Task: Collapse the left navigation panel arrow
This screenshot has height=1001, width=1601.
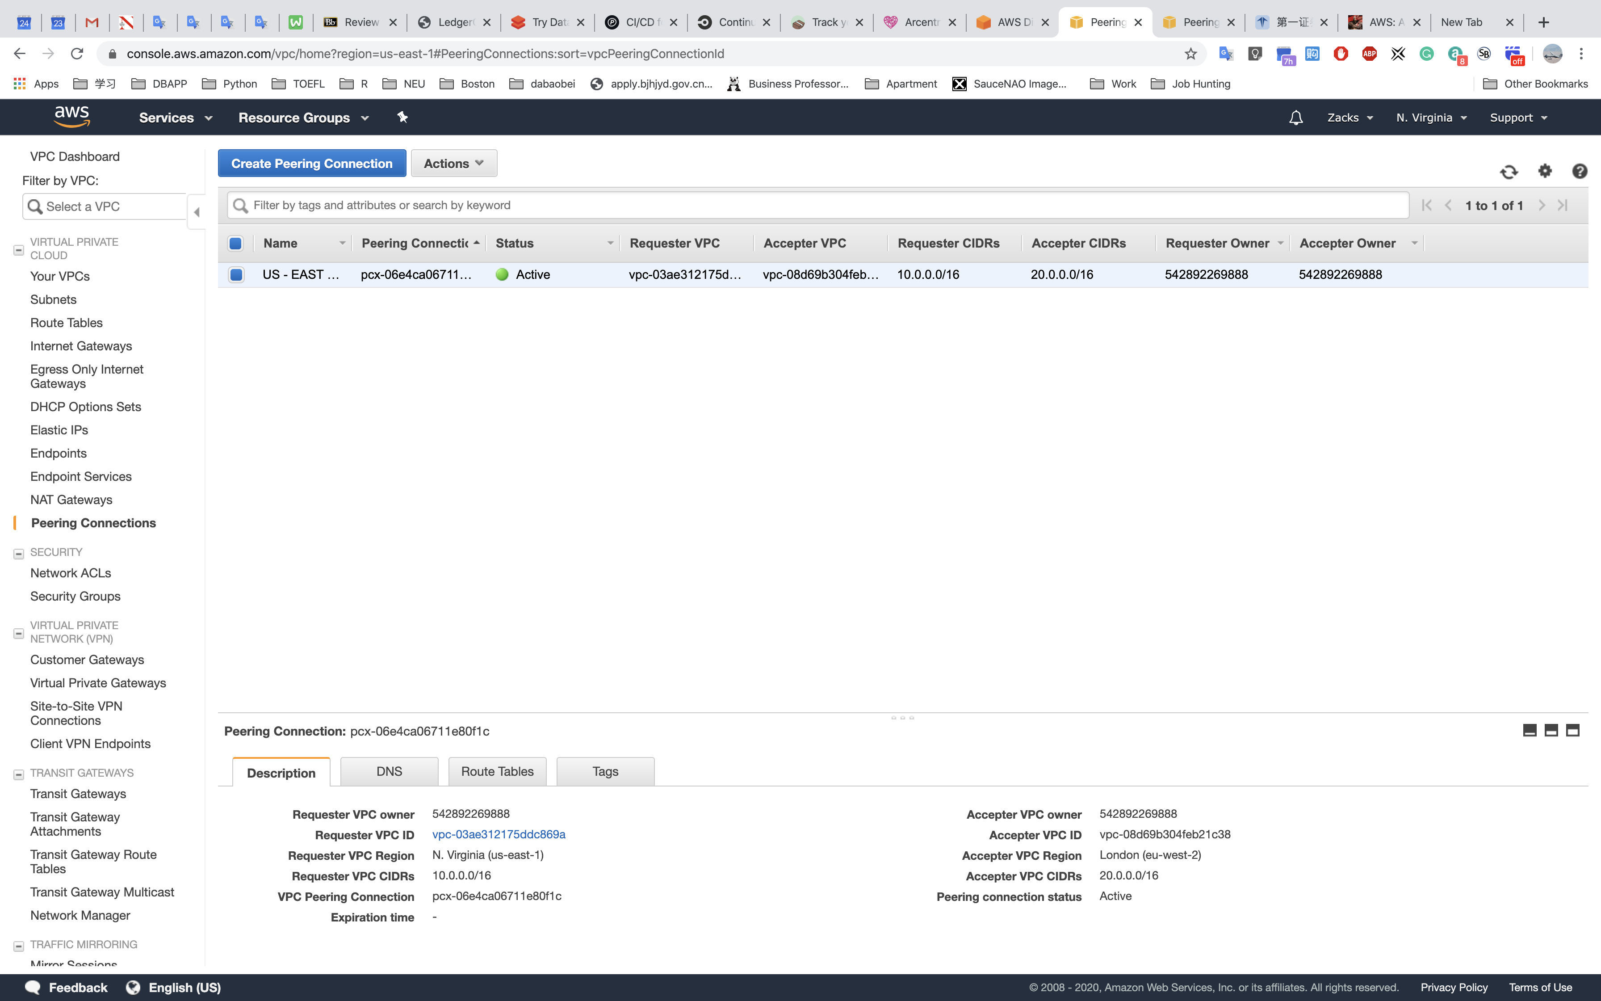Action: (197, 212)
